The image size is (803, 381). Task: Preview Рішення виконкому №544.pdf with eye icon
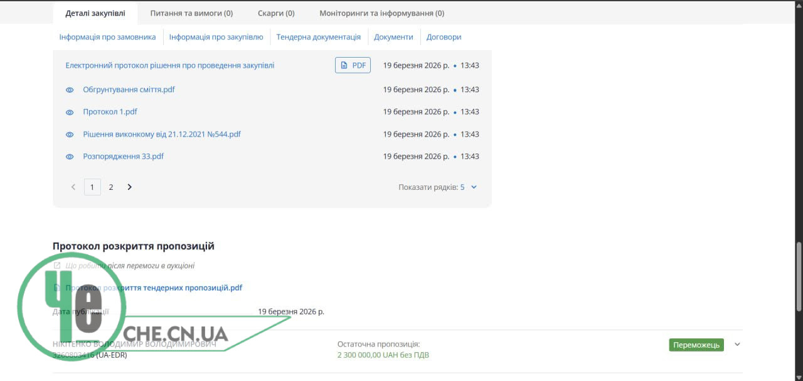pos(70,135)
